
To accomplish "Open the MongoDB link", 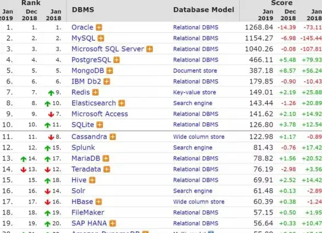I will 88,71.
